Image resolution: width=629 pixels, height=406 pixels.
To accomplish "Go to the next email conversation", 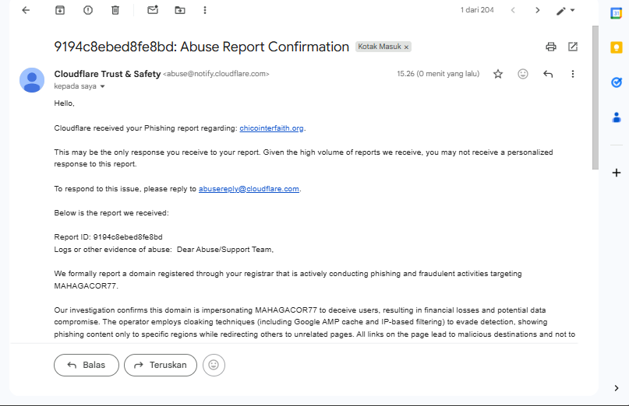I will (x=537, y=10).
